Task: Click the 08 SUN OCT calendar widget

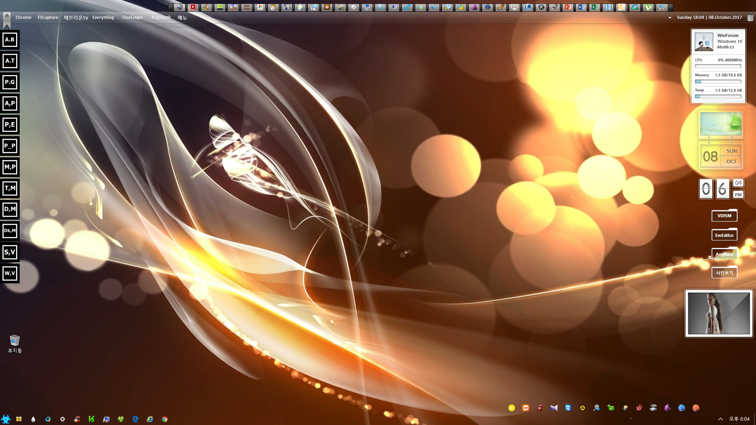Action: click(721, 156)
